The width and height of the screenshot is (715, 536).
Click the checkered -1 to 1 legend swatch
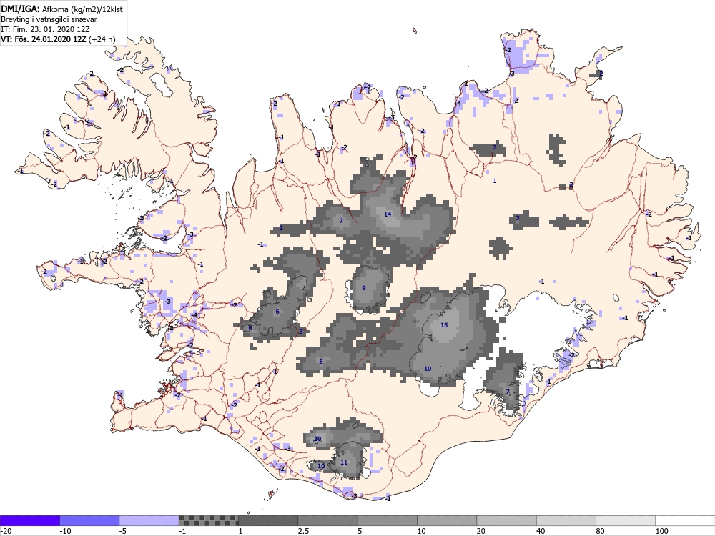pyautogui.click(x=208, y=520)
